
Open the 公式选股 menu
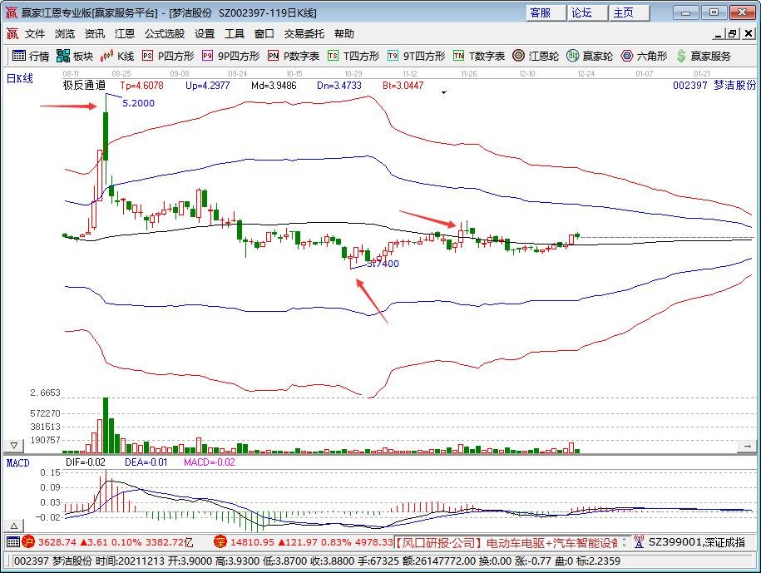(165, 33)
